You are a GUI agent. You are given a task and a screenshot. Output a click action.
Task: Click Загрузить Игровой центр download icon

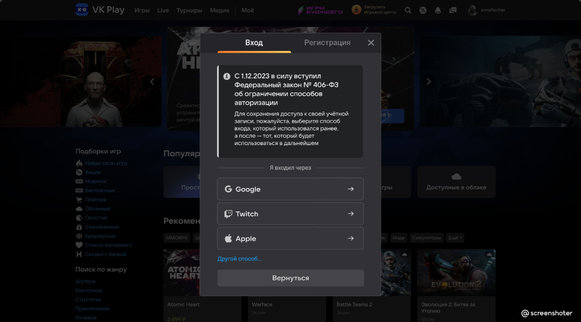pyautogui.click(x=356, y=10)
